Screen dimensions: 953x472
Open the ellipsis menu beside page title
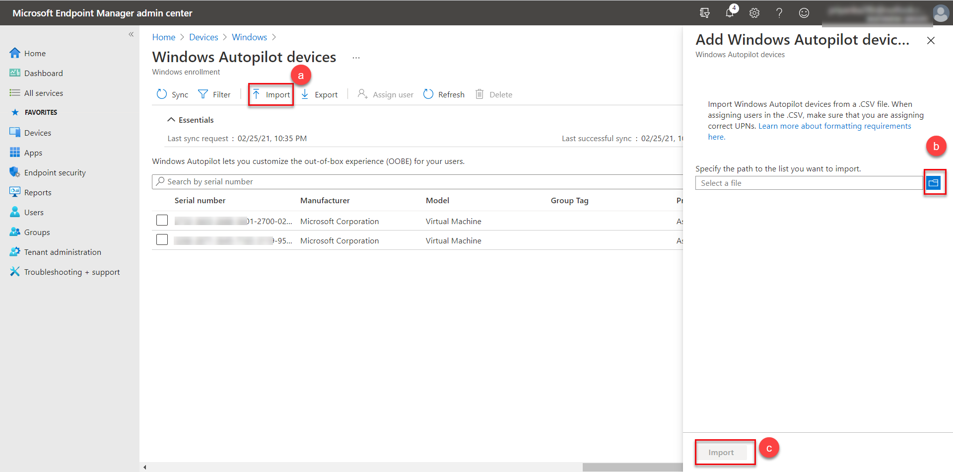[x=356, y=58]
